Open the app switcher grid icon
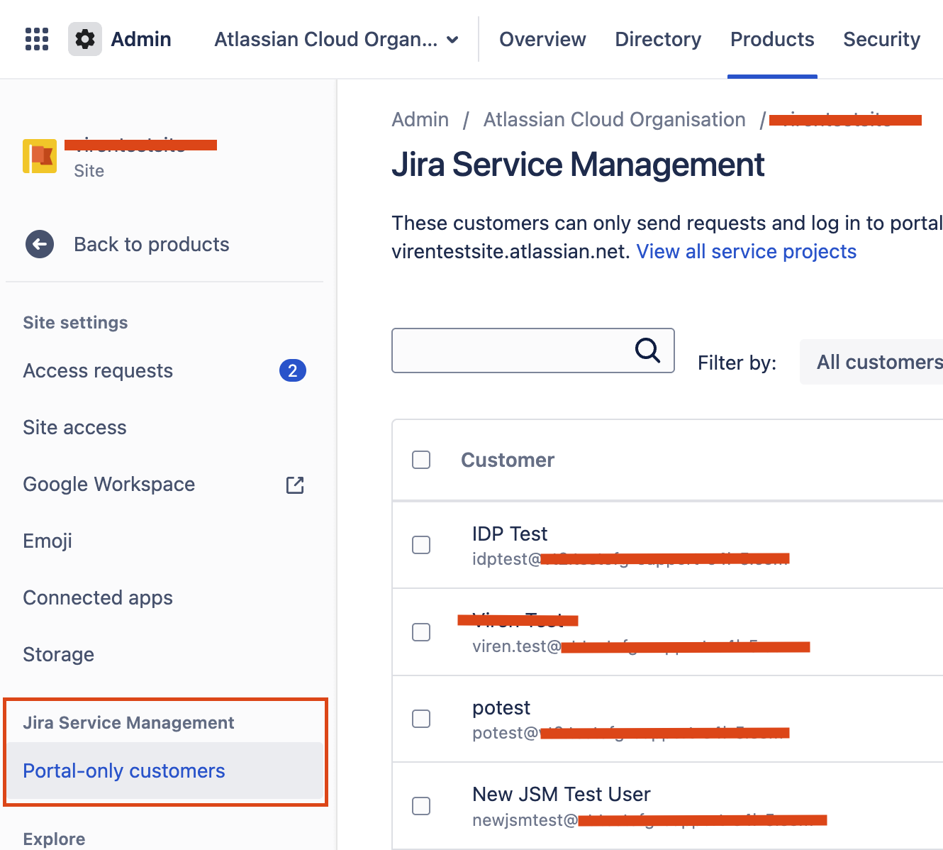Screen dimensions: 943x850 point(37,39)
